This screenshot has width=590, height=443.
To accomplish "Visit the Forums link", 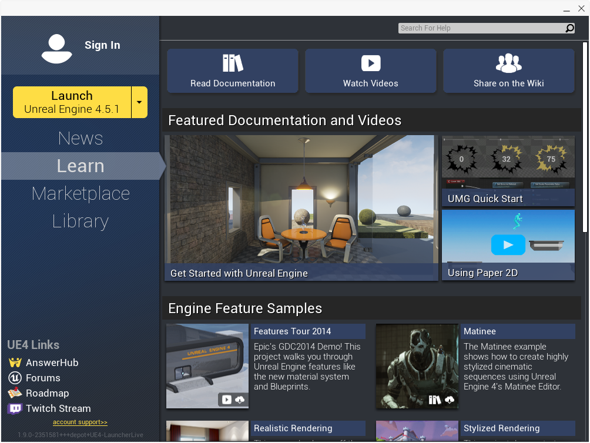I will click(43, 378).
